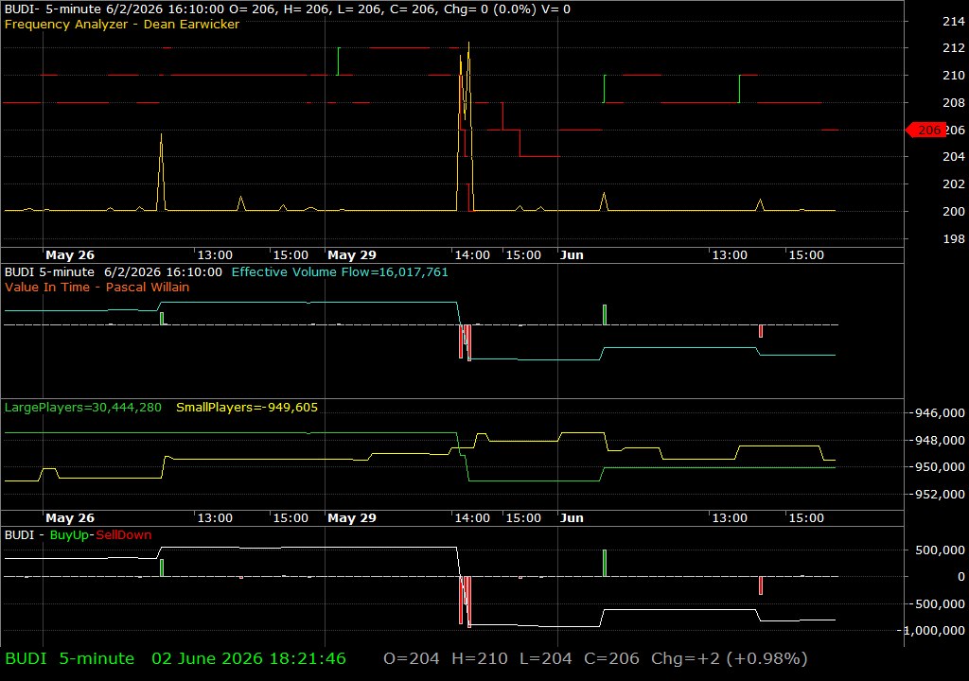
Task: Click the 'O=204' status bar value
Action: (412, 658)
